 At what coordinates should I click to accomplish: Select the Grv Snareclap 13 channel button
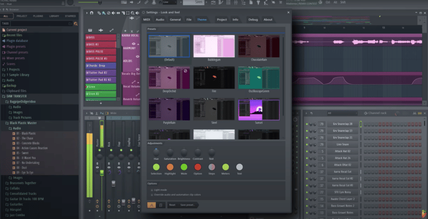pos(343,131)
